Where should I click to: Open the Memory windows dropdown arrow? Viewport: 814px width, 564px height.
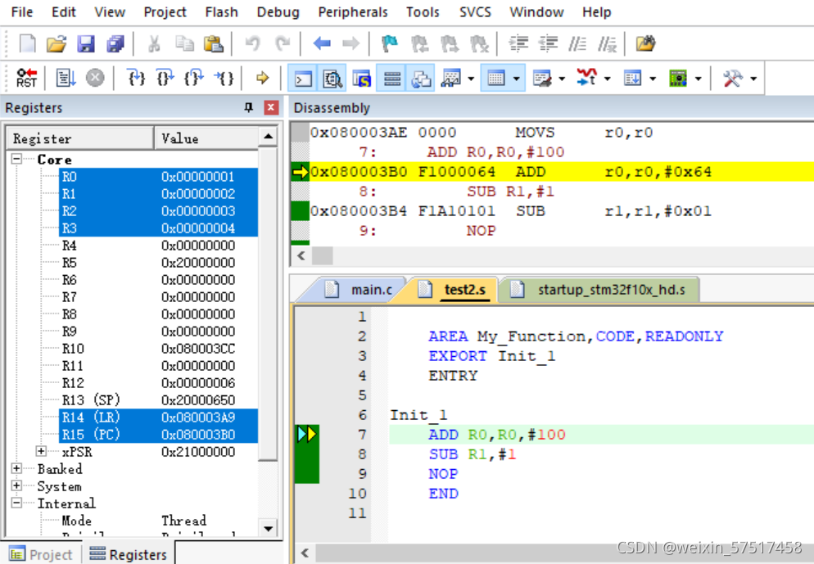[x=517, y=79]
